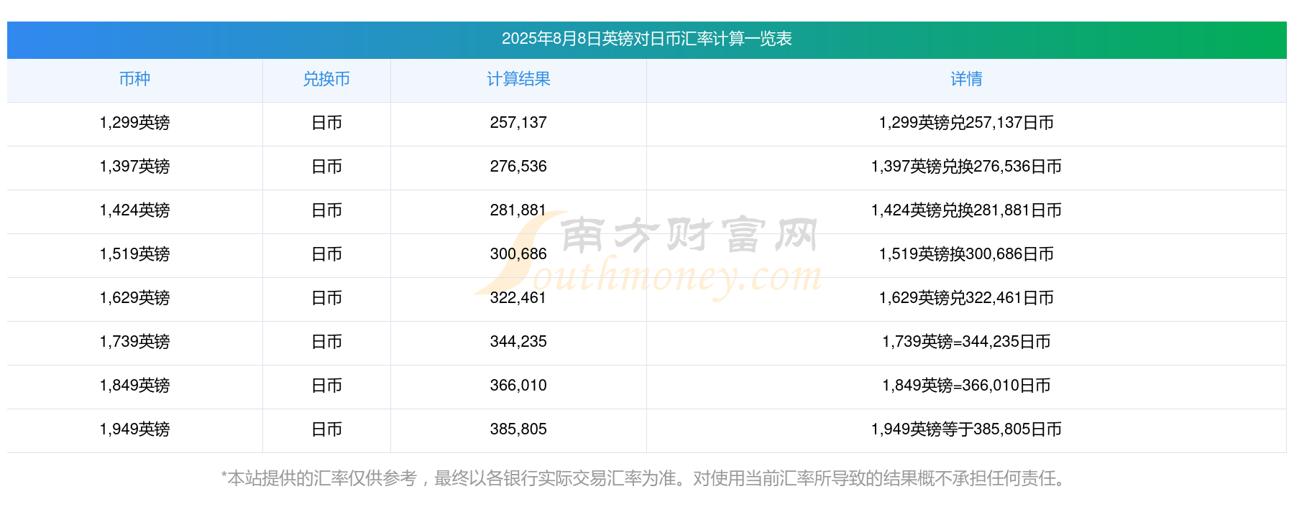Click 日币 in the 1,849英镑 row
Image resolution: width=1294 pixels, height=517 pixels.
tap(326, 386)
